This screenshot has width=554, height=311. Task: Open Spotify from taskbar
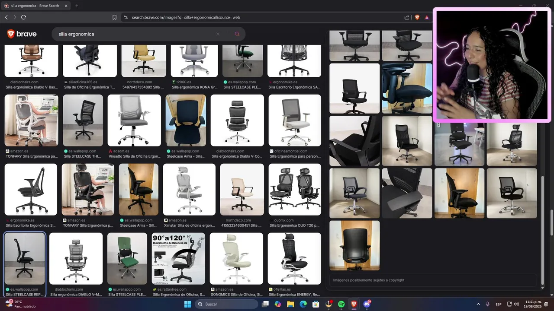coord(341,304)
